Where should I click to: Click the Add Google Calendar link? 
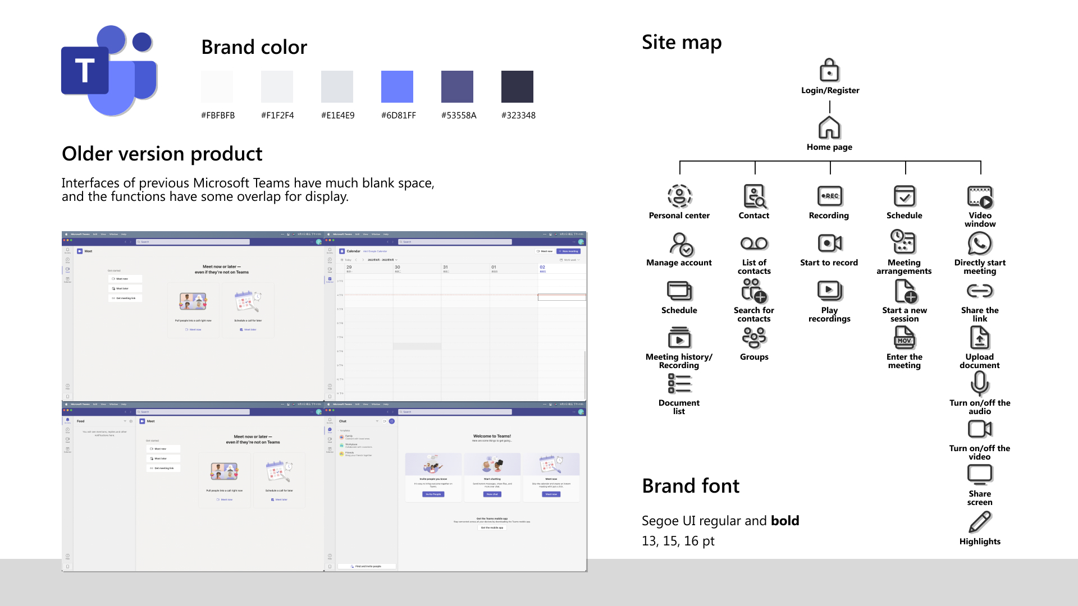(375, 251)
